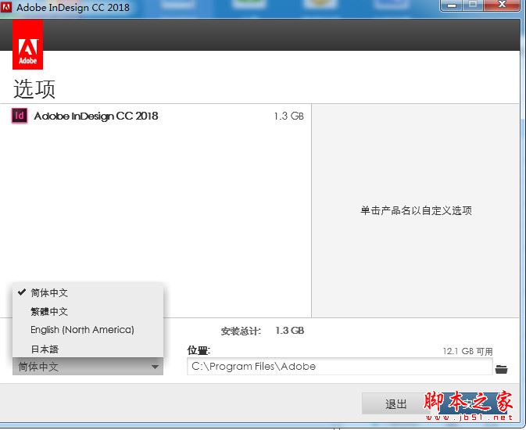Choose 繁體中文 from the language list

pos(88,311)
